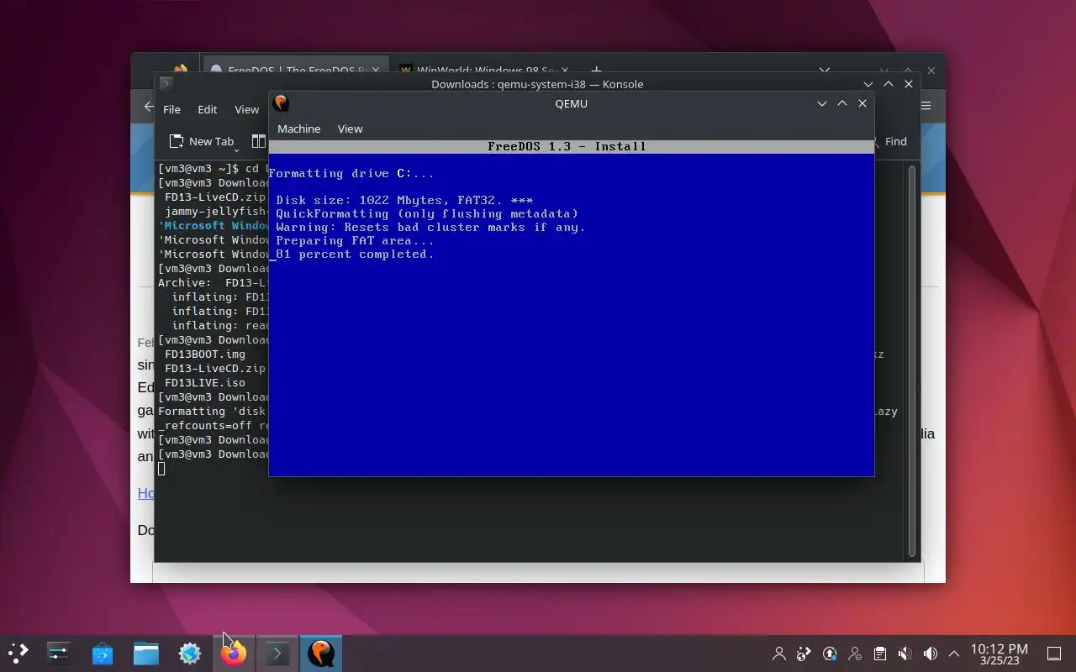Open the File menu in Konsole
This screenshot has width=1076, height=672.
tap(171, 109)
